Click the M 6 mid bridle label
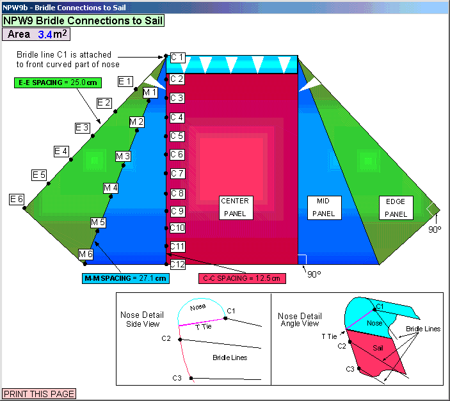 (86, 255)
